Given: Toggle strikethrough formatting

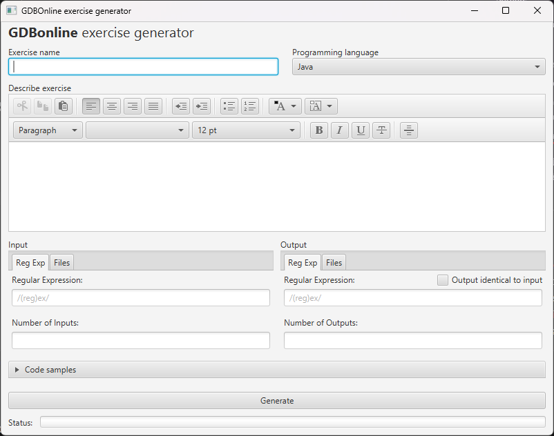Looking at the screenshot, I should [x=381, y=130].
